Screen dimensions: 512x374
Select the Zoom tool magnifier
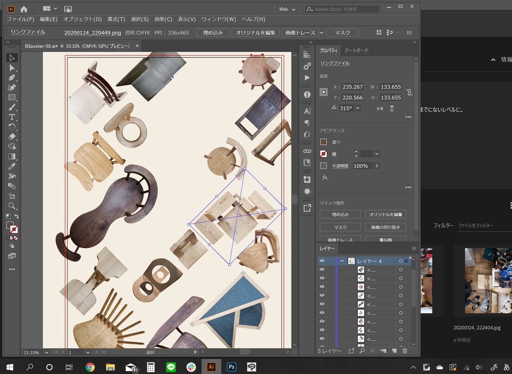(x=12, y=206)
